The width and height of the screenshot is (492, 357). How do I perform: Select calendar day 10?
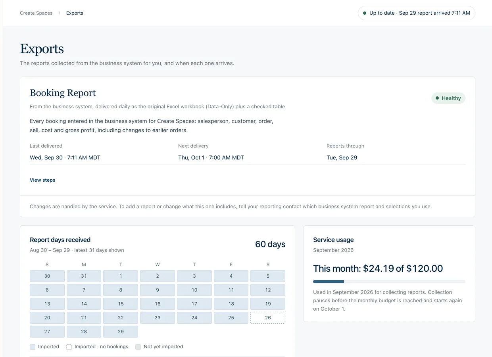coord(194,290)
